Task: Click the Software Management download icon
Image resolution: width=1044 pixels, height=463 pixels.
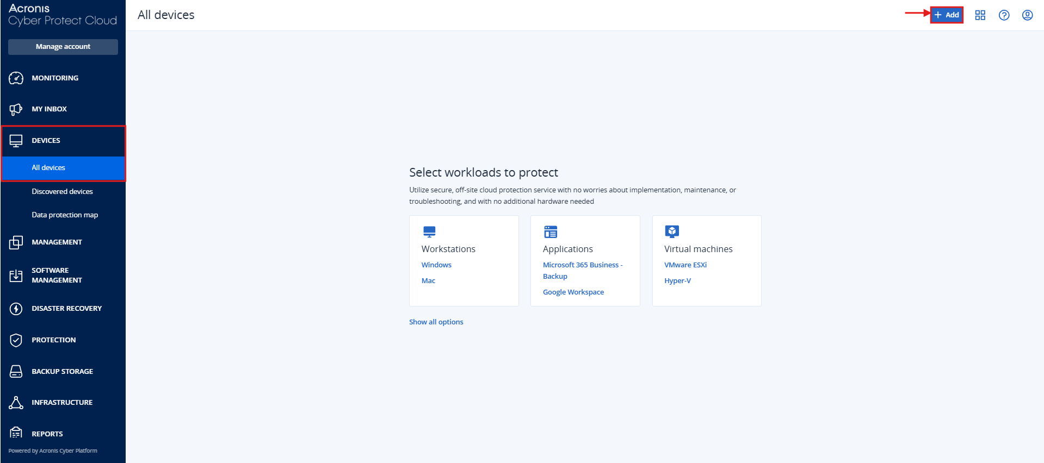Action: [16, 276]
